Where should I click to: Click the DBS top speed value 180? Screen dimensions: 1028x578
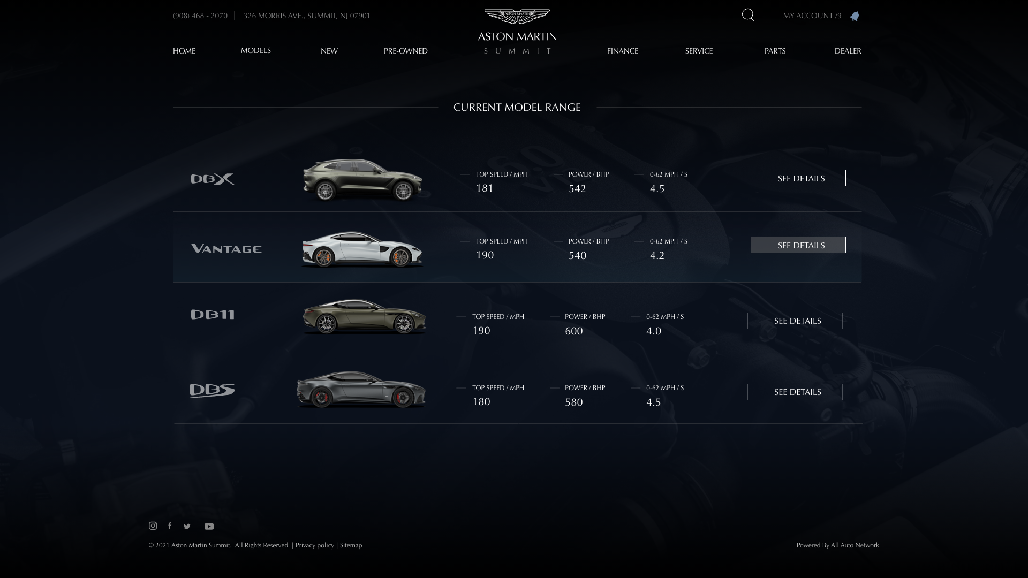[x=481, y=401]
